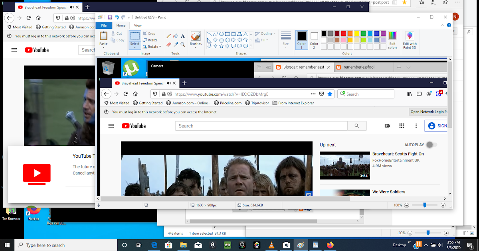The image size is (479, 251).
Task: Open the Windows Start menu
Action: click(8, 245)
